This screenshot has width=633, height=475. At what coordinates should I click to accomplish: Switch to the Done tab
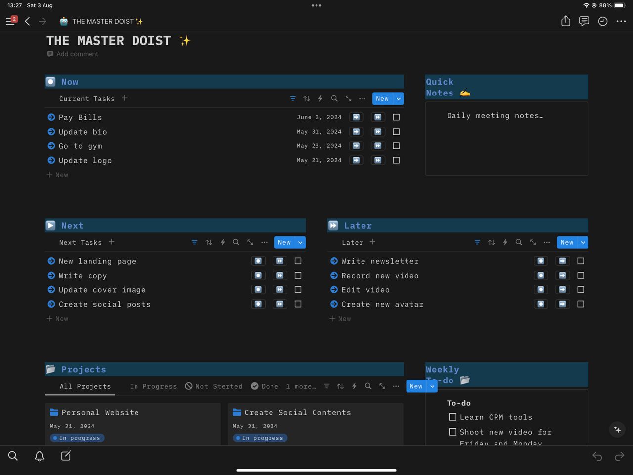265,386
